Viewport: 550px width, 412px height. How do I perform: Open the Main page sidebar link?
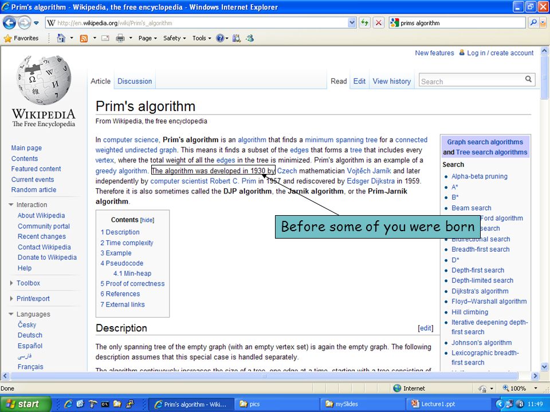[26, 148]
